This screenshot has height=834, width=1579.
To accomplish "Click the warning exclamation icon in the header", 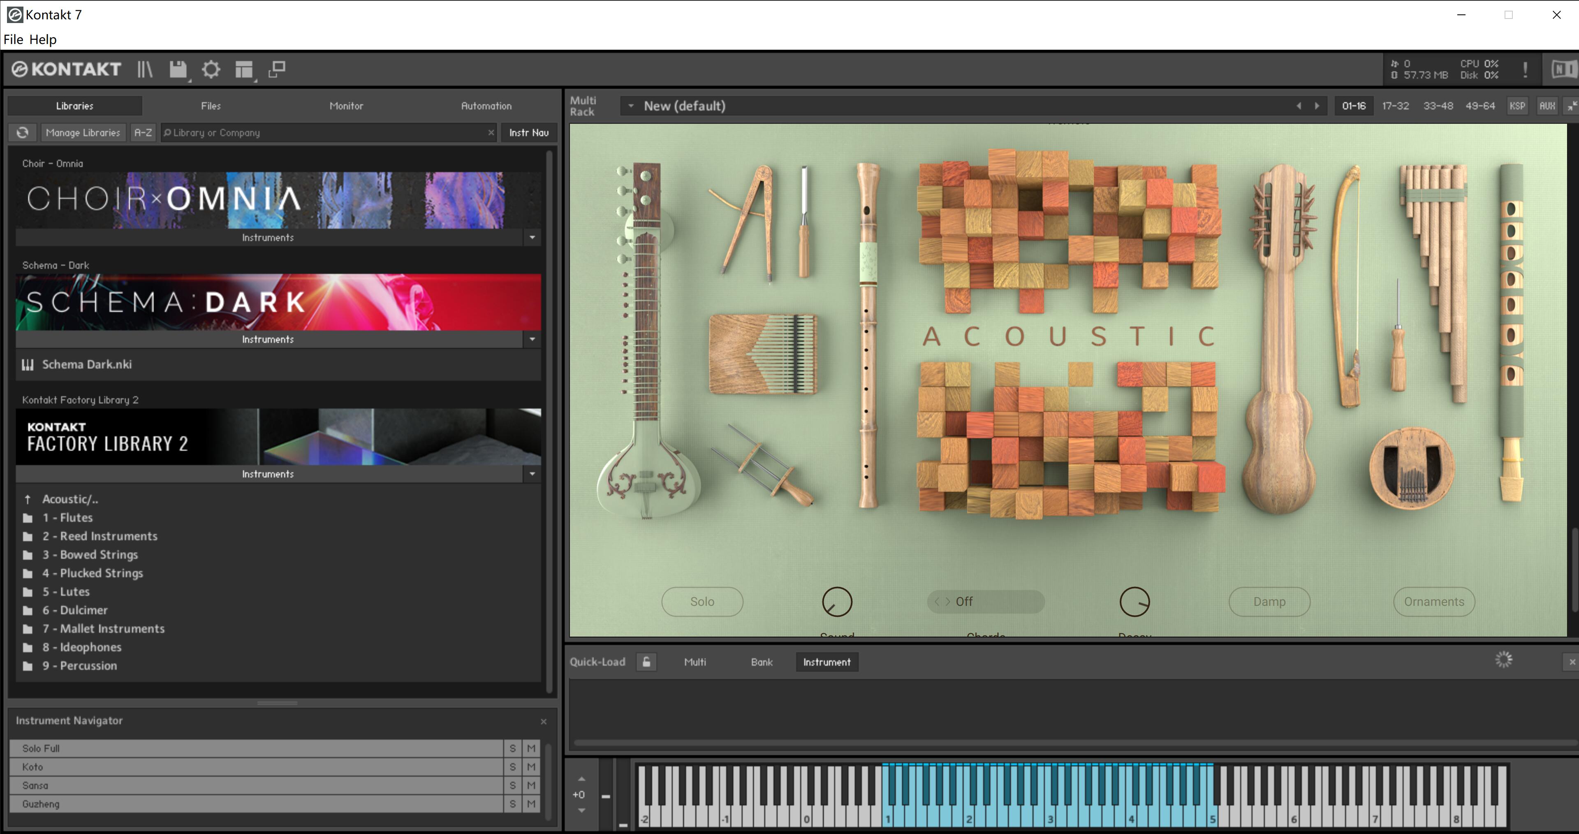I will 1526,69.
